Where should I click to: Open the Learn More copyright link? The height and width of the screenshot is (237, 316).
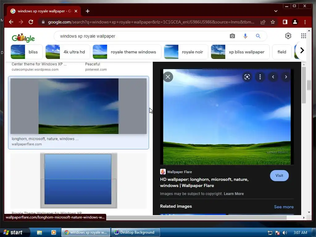234,194
